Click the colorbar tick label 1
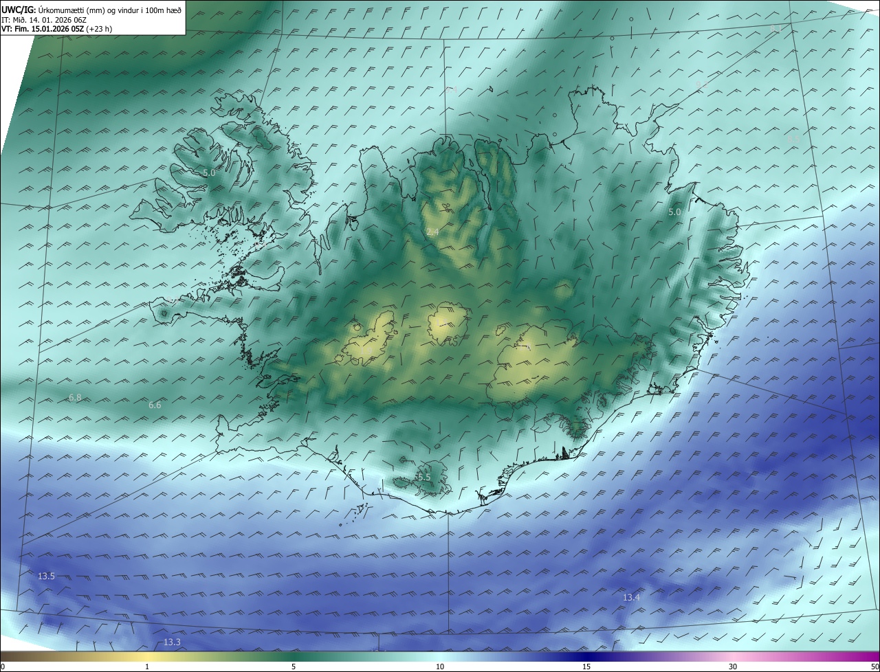 147,667
